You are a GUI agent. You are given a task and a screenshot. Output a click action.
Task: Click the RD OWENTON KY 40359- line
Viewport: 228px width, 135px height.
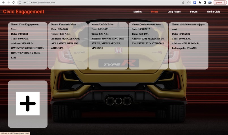point(26,53)
